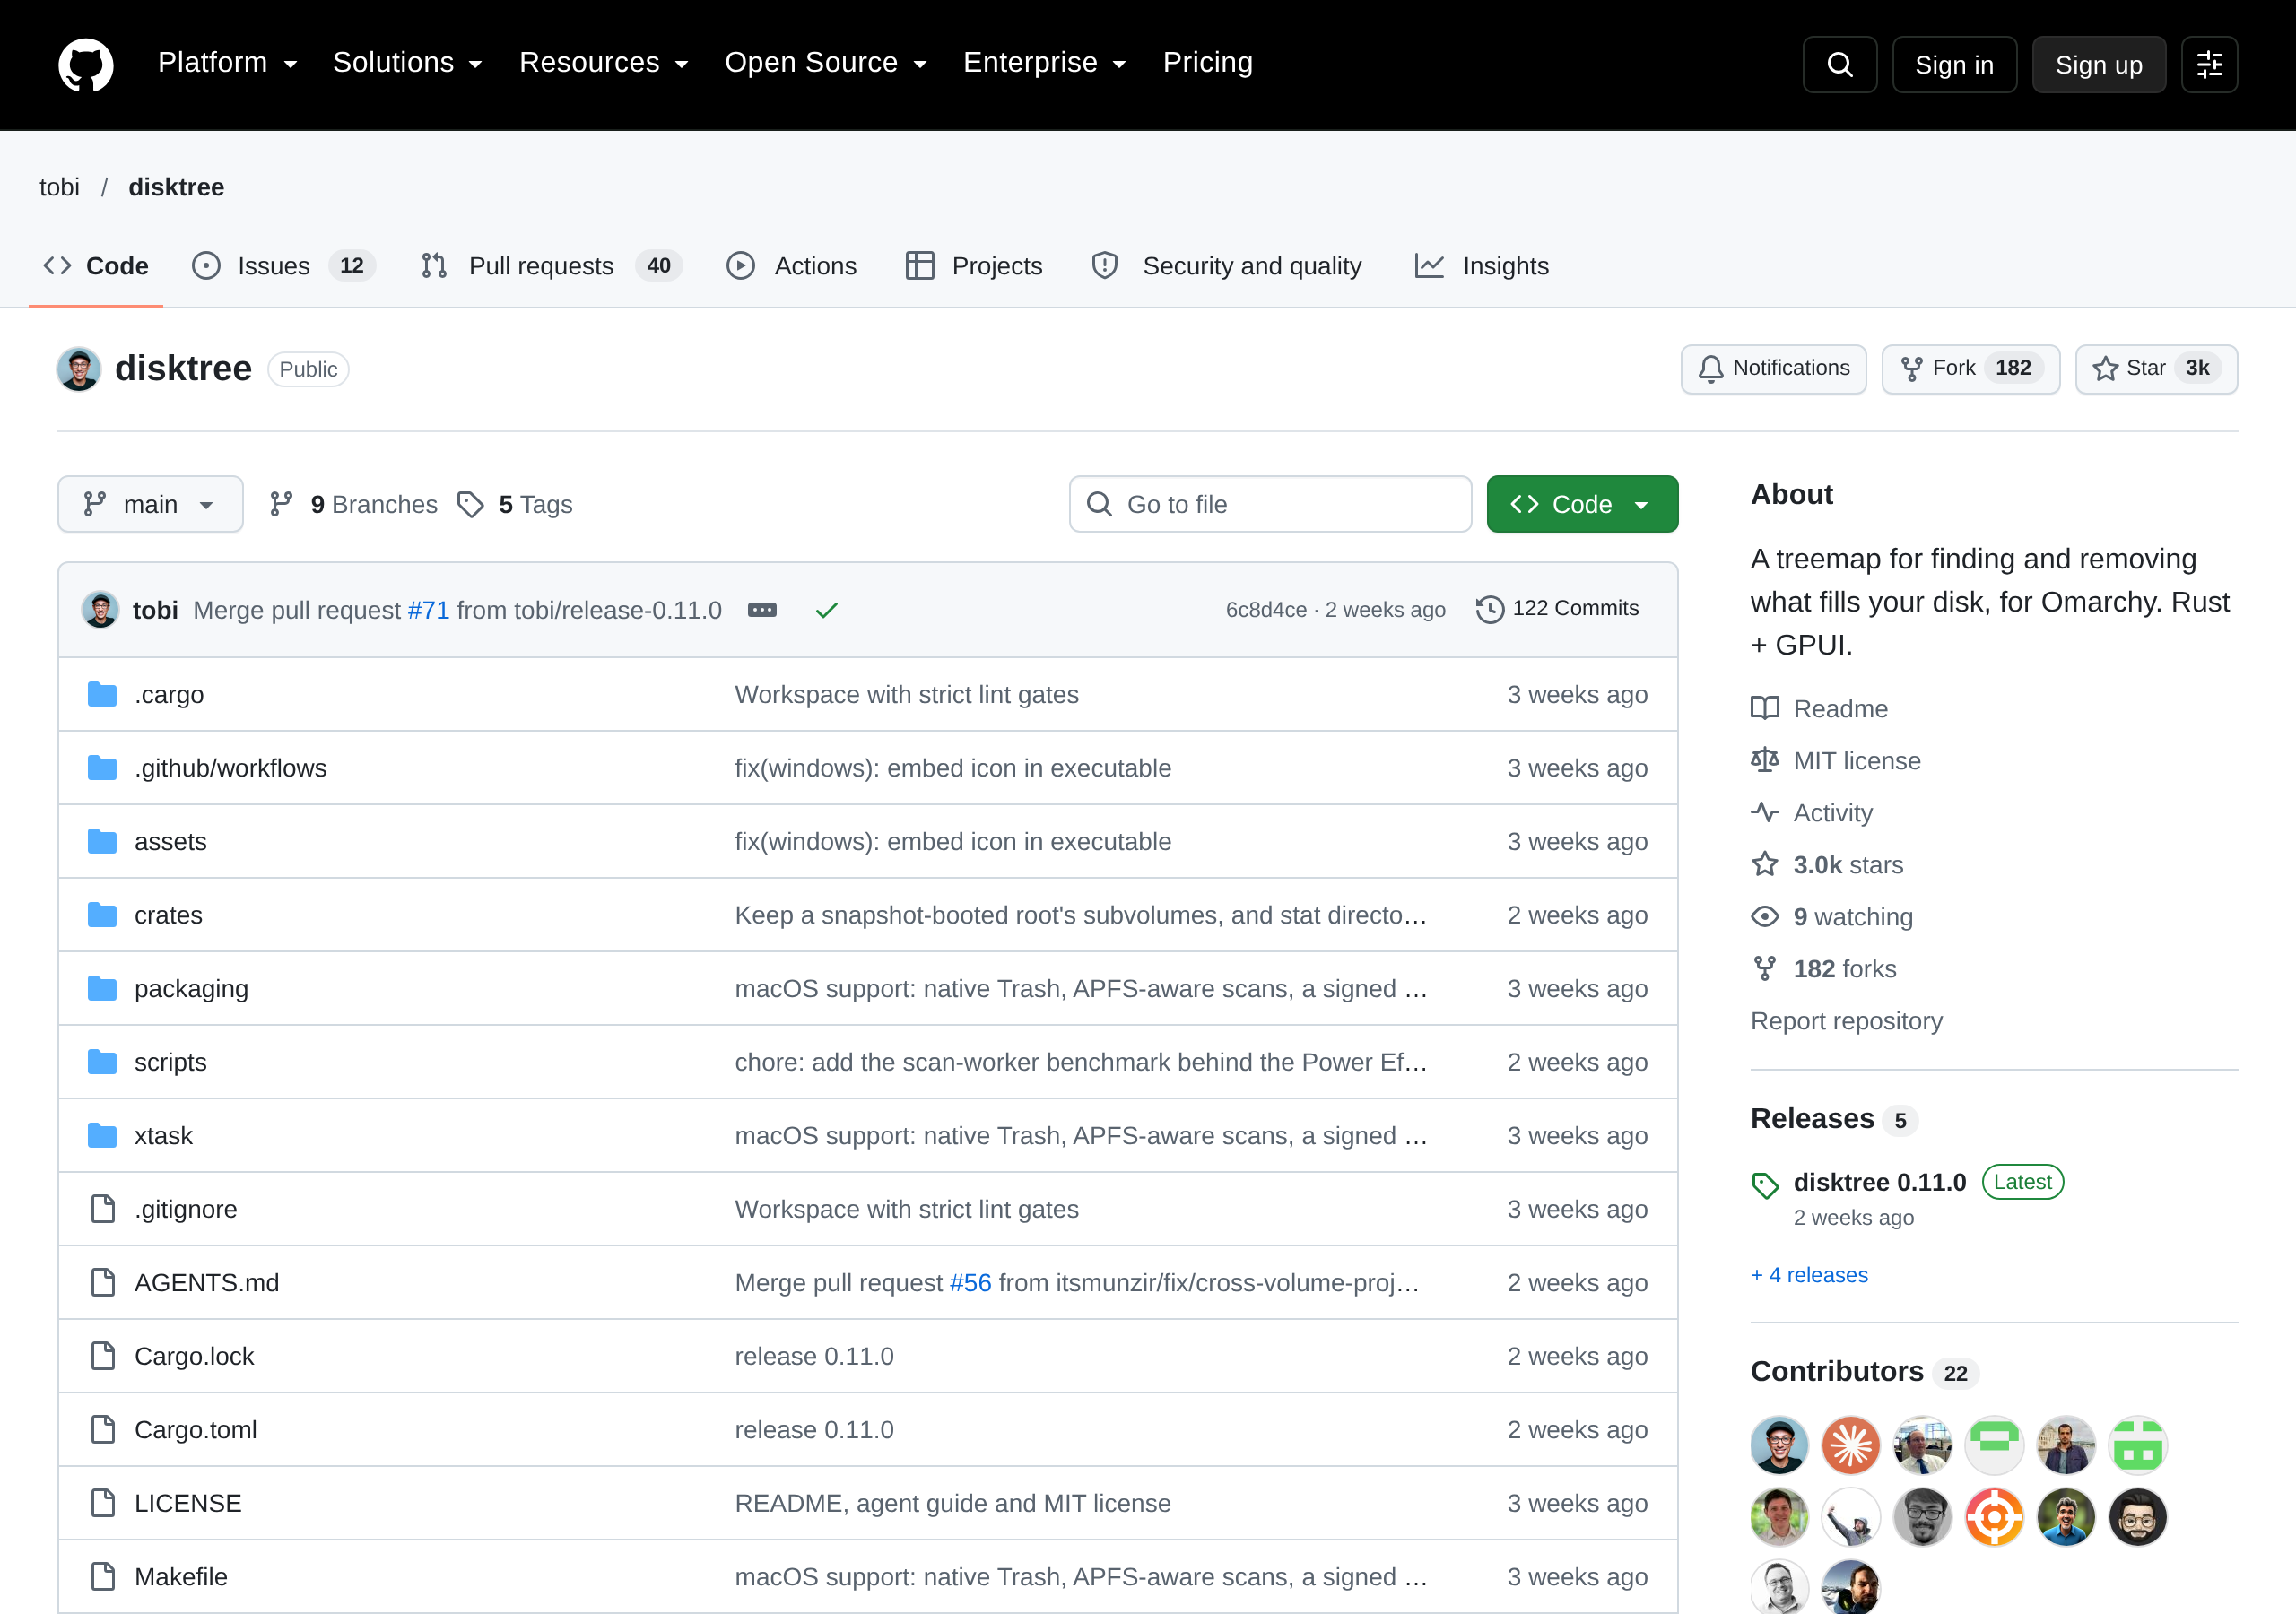The image size is (2296, 1614).
Task: Open the Enterprise dropdown menu
Action: click(x=1044, y=63)
